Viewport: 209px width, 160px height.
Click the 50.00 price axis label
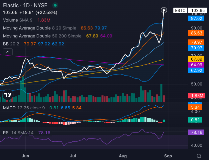pos(197,84)
